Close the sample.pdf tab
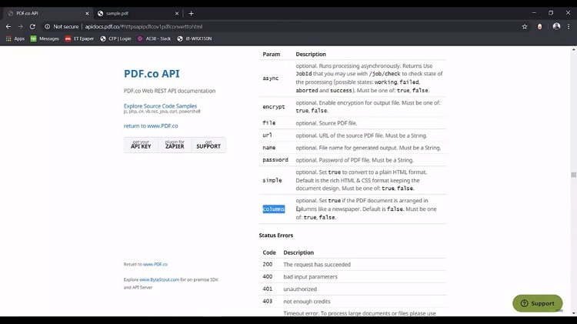Screen dimensions: 577x324 pyautogui.click(x=177, y=13)
